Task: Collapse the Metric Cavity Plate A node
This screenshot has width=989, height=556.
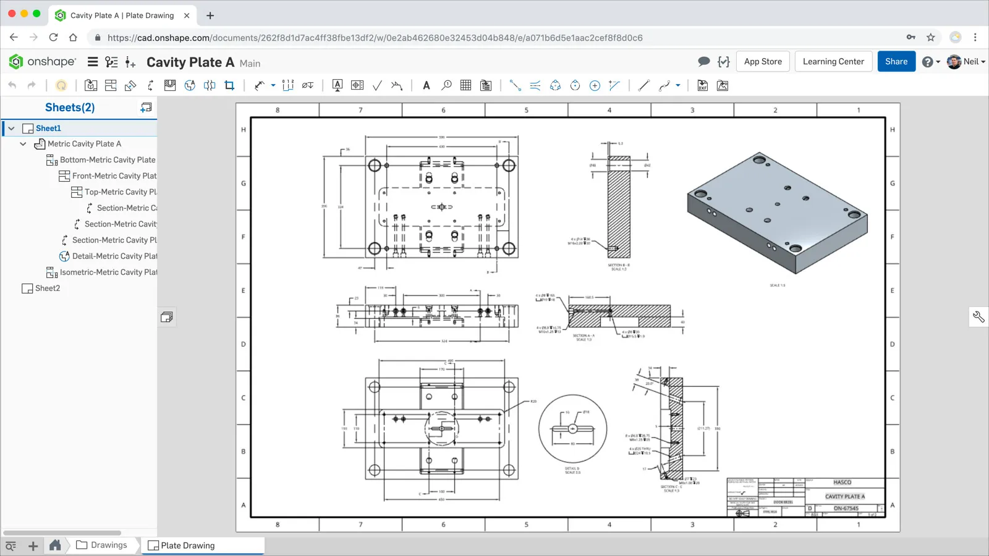Action: (x=23, y=144)
